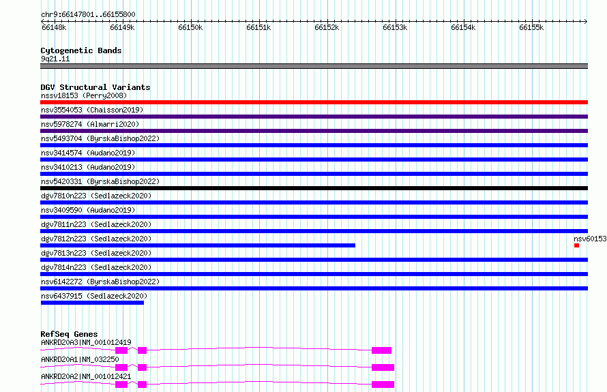Click the last exon of ANKRD20A1
607x392 pixels.
tap(383, 367)
